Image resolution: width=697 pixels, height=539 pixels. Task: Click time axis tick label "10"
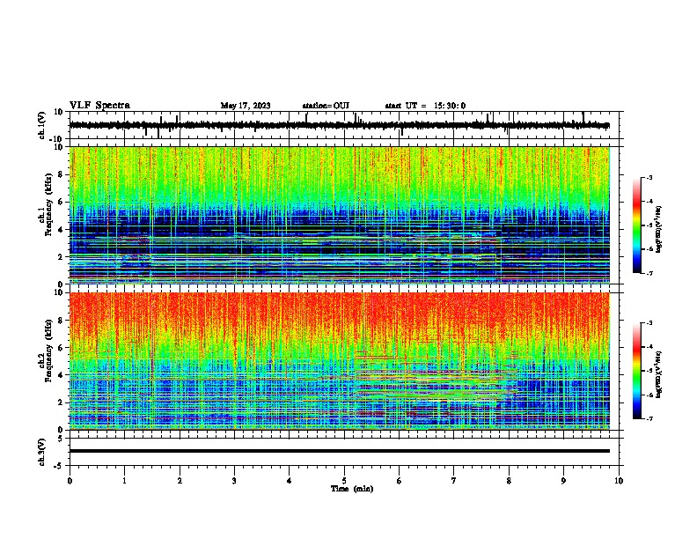coord(619,481)
